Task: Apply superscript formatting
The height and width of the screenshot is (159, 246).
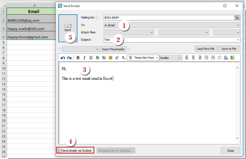Action: pos(117,58)
